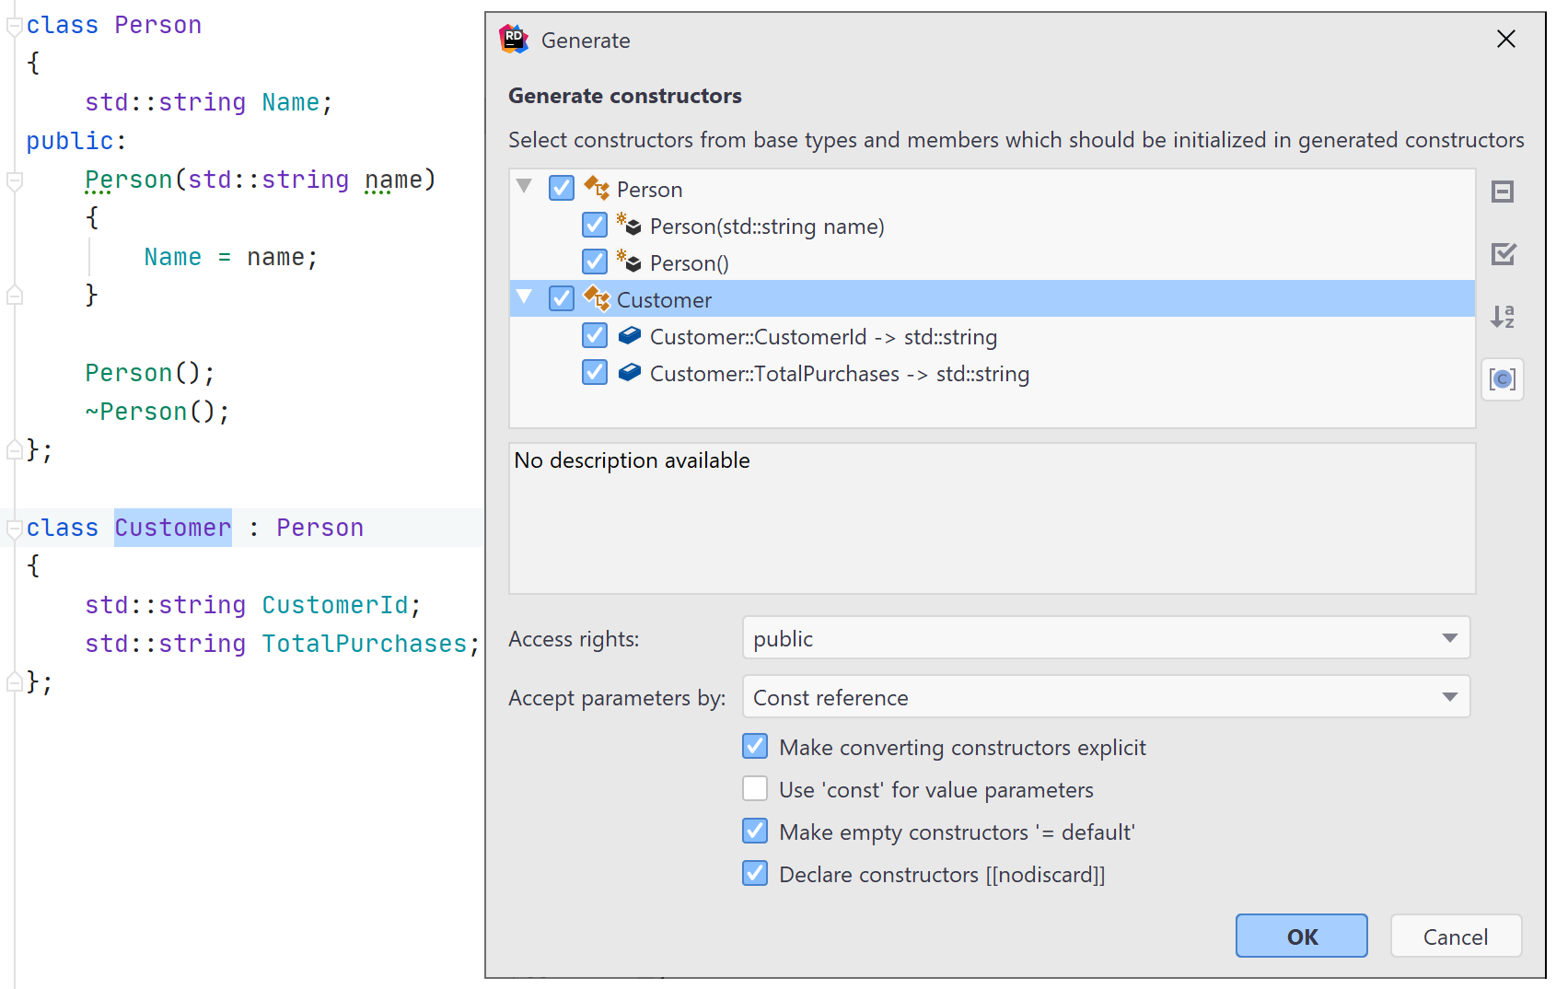Click the Cancel button
The image size is (1556, 989).
point(1455,936)
